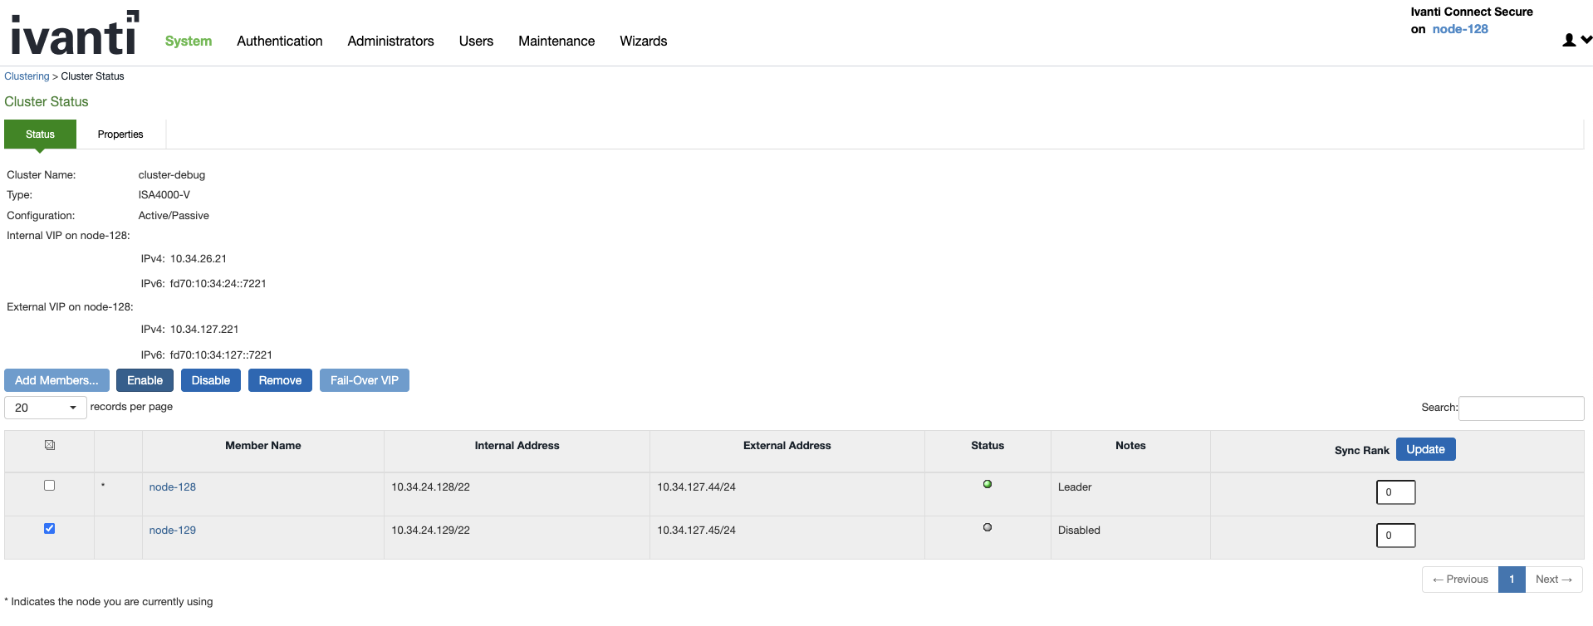Open the records per page dropdown
Viewport: 1593px width, 626px height.
point(46,408)
